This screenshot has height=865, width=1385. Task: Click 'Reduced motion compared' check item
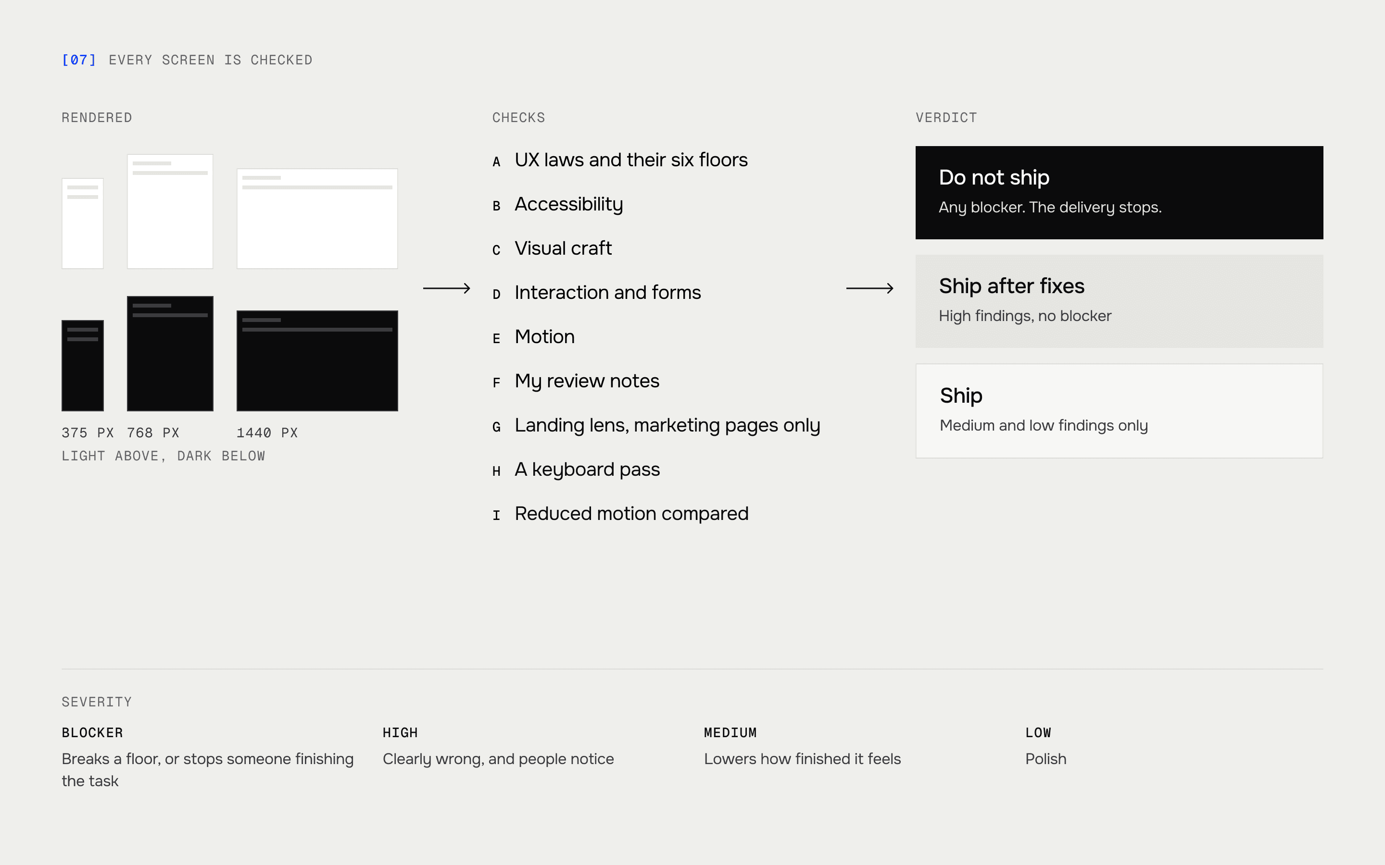click(631, 514)
